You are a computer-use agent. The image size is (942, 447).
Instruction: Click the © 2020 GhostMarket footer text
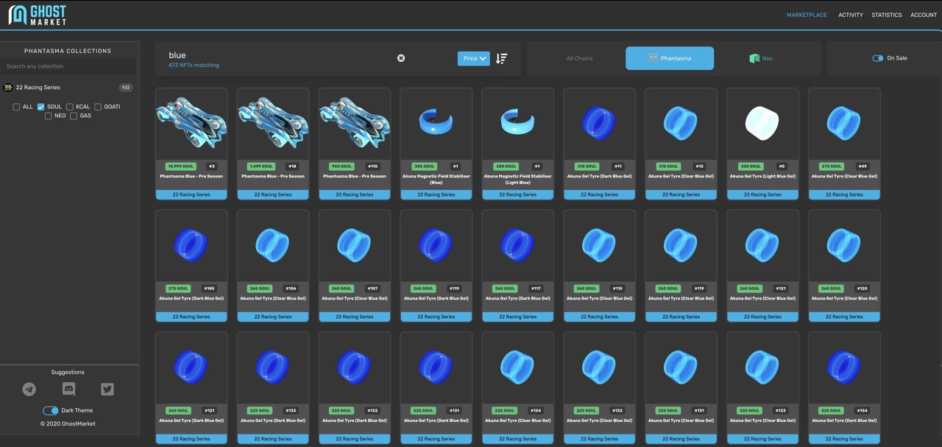[68, 423]
